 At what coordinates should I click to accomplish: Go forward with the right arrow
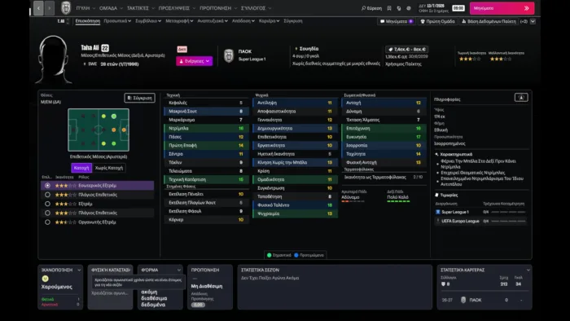(x=50, y=8)
